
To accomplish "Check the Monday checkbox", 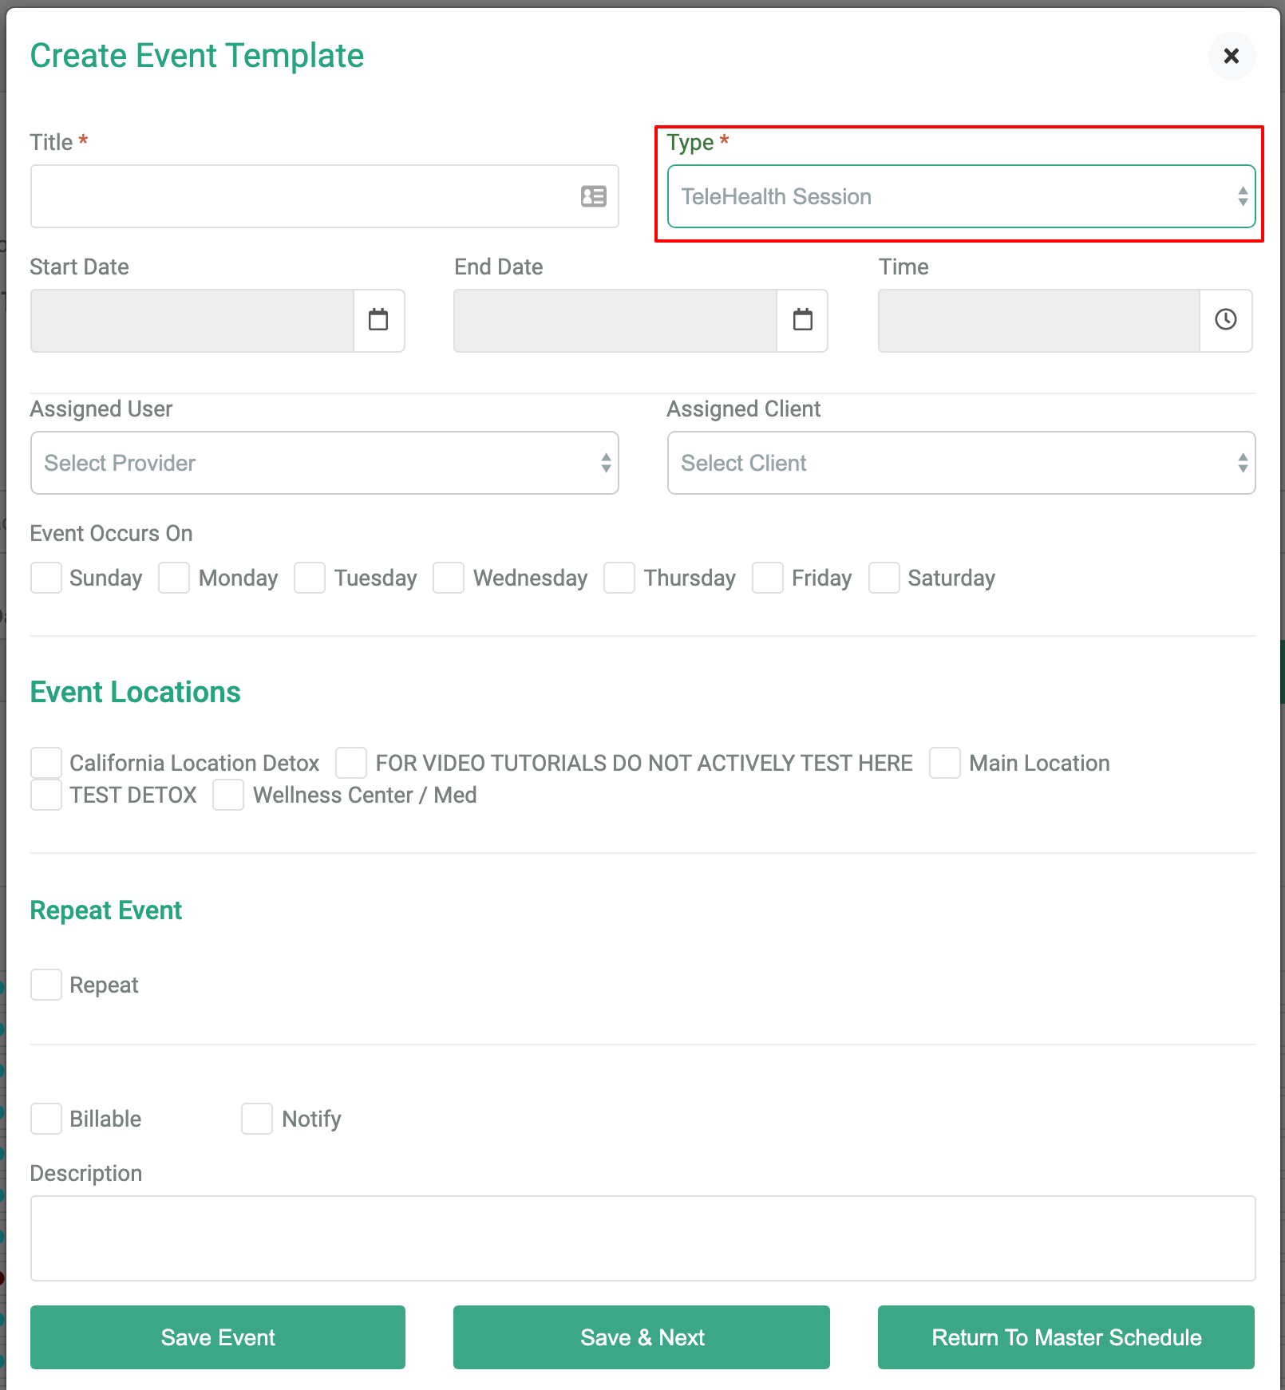I will (x=174, y=578).
